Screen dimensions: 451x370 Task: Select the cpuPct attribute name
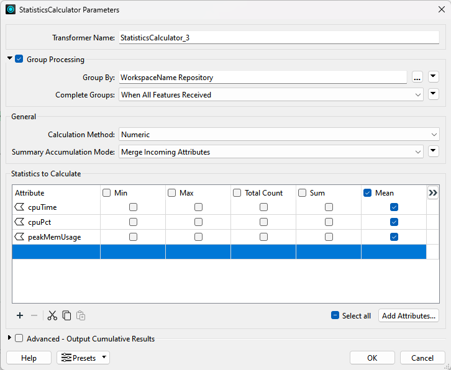tap(39, 222)
